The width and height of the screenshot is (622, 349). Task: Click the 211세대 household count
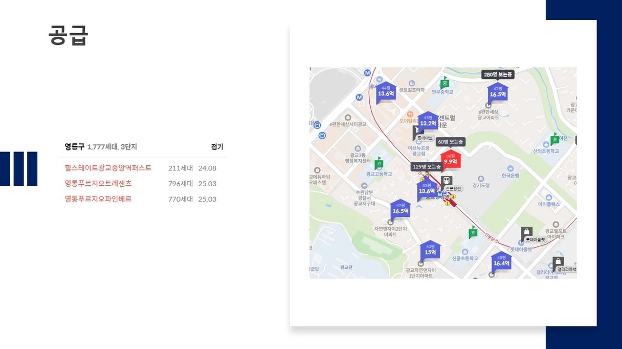pyautogui.click(x=181, y=168)
